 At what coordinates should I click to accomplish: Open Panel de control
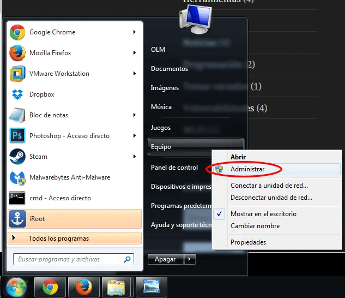[x=174, y=168]
